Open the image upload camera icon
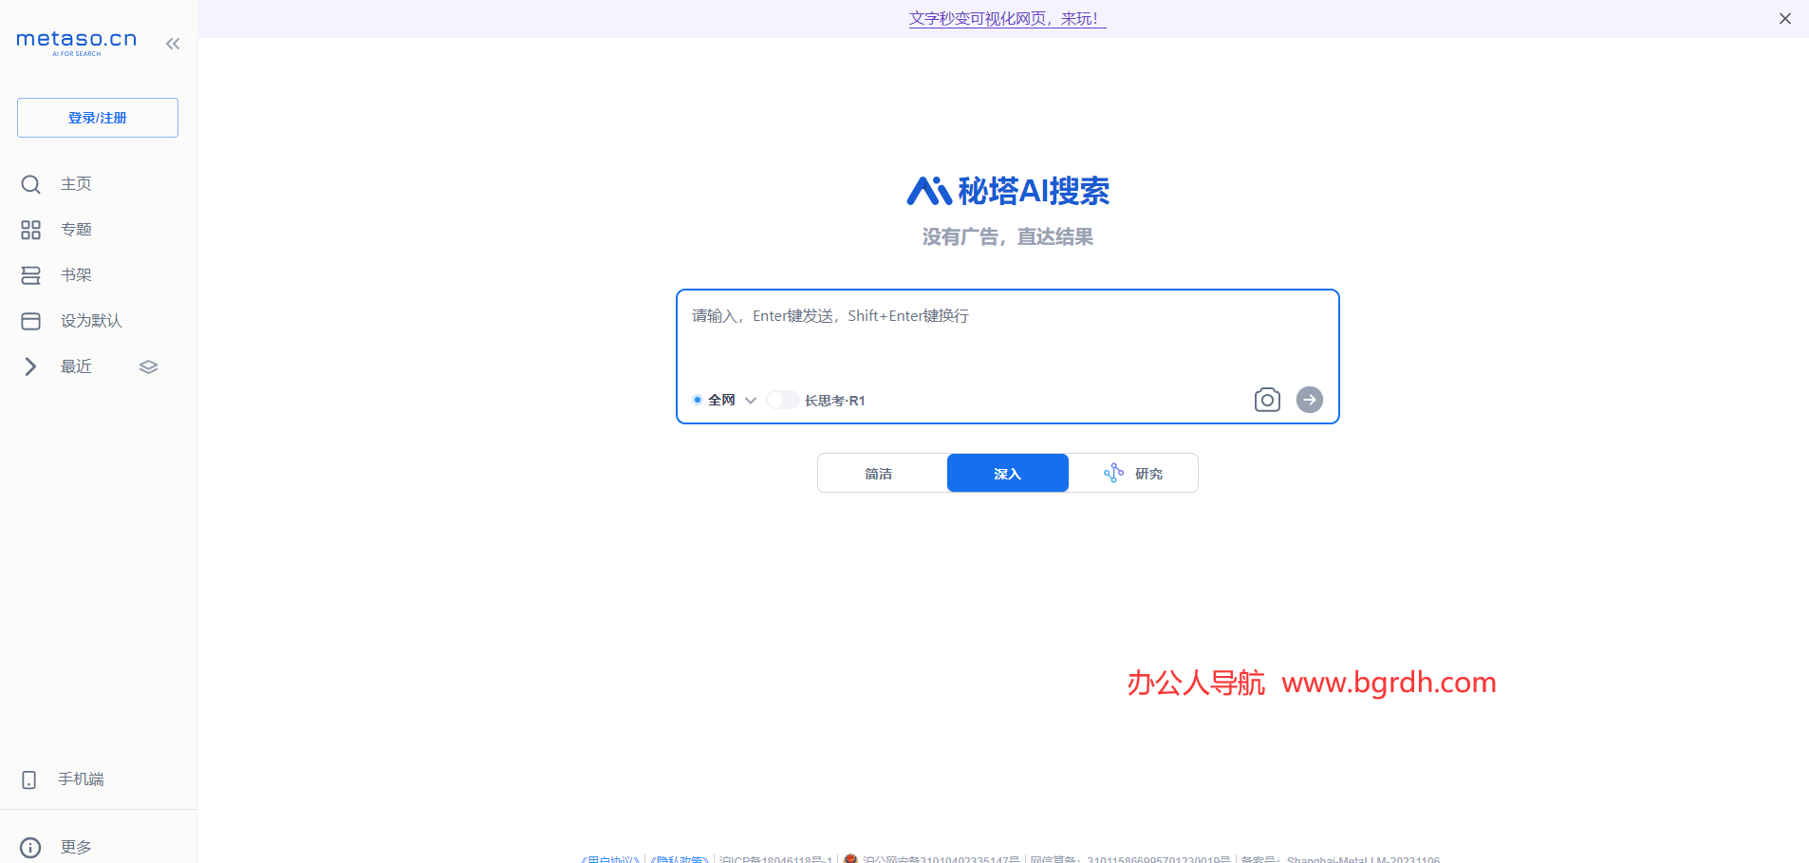Image resolution: width=1809 pixels, height=863 pixels. 1267,400
